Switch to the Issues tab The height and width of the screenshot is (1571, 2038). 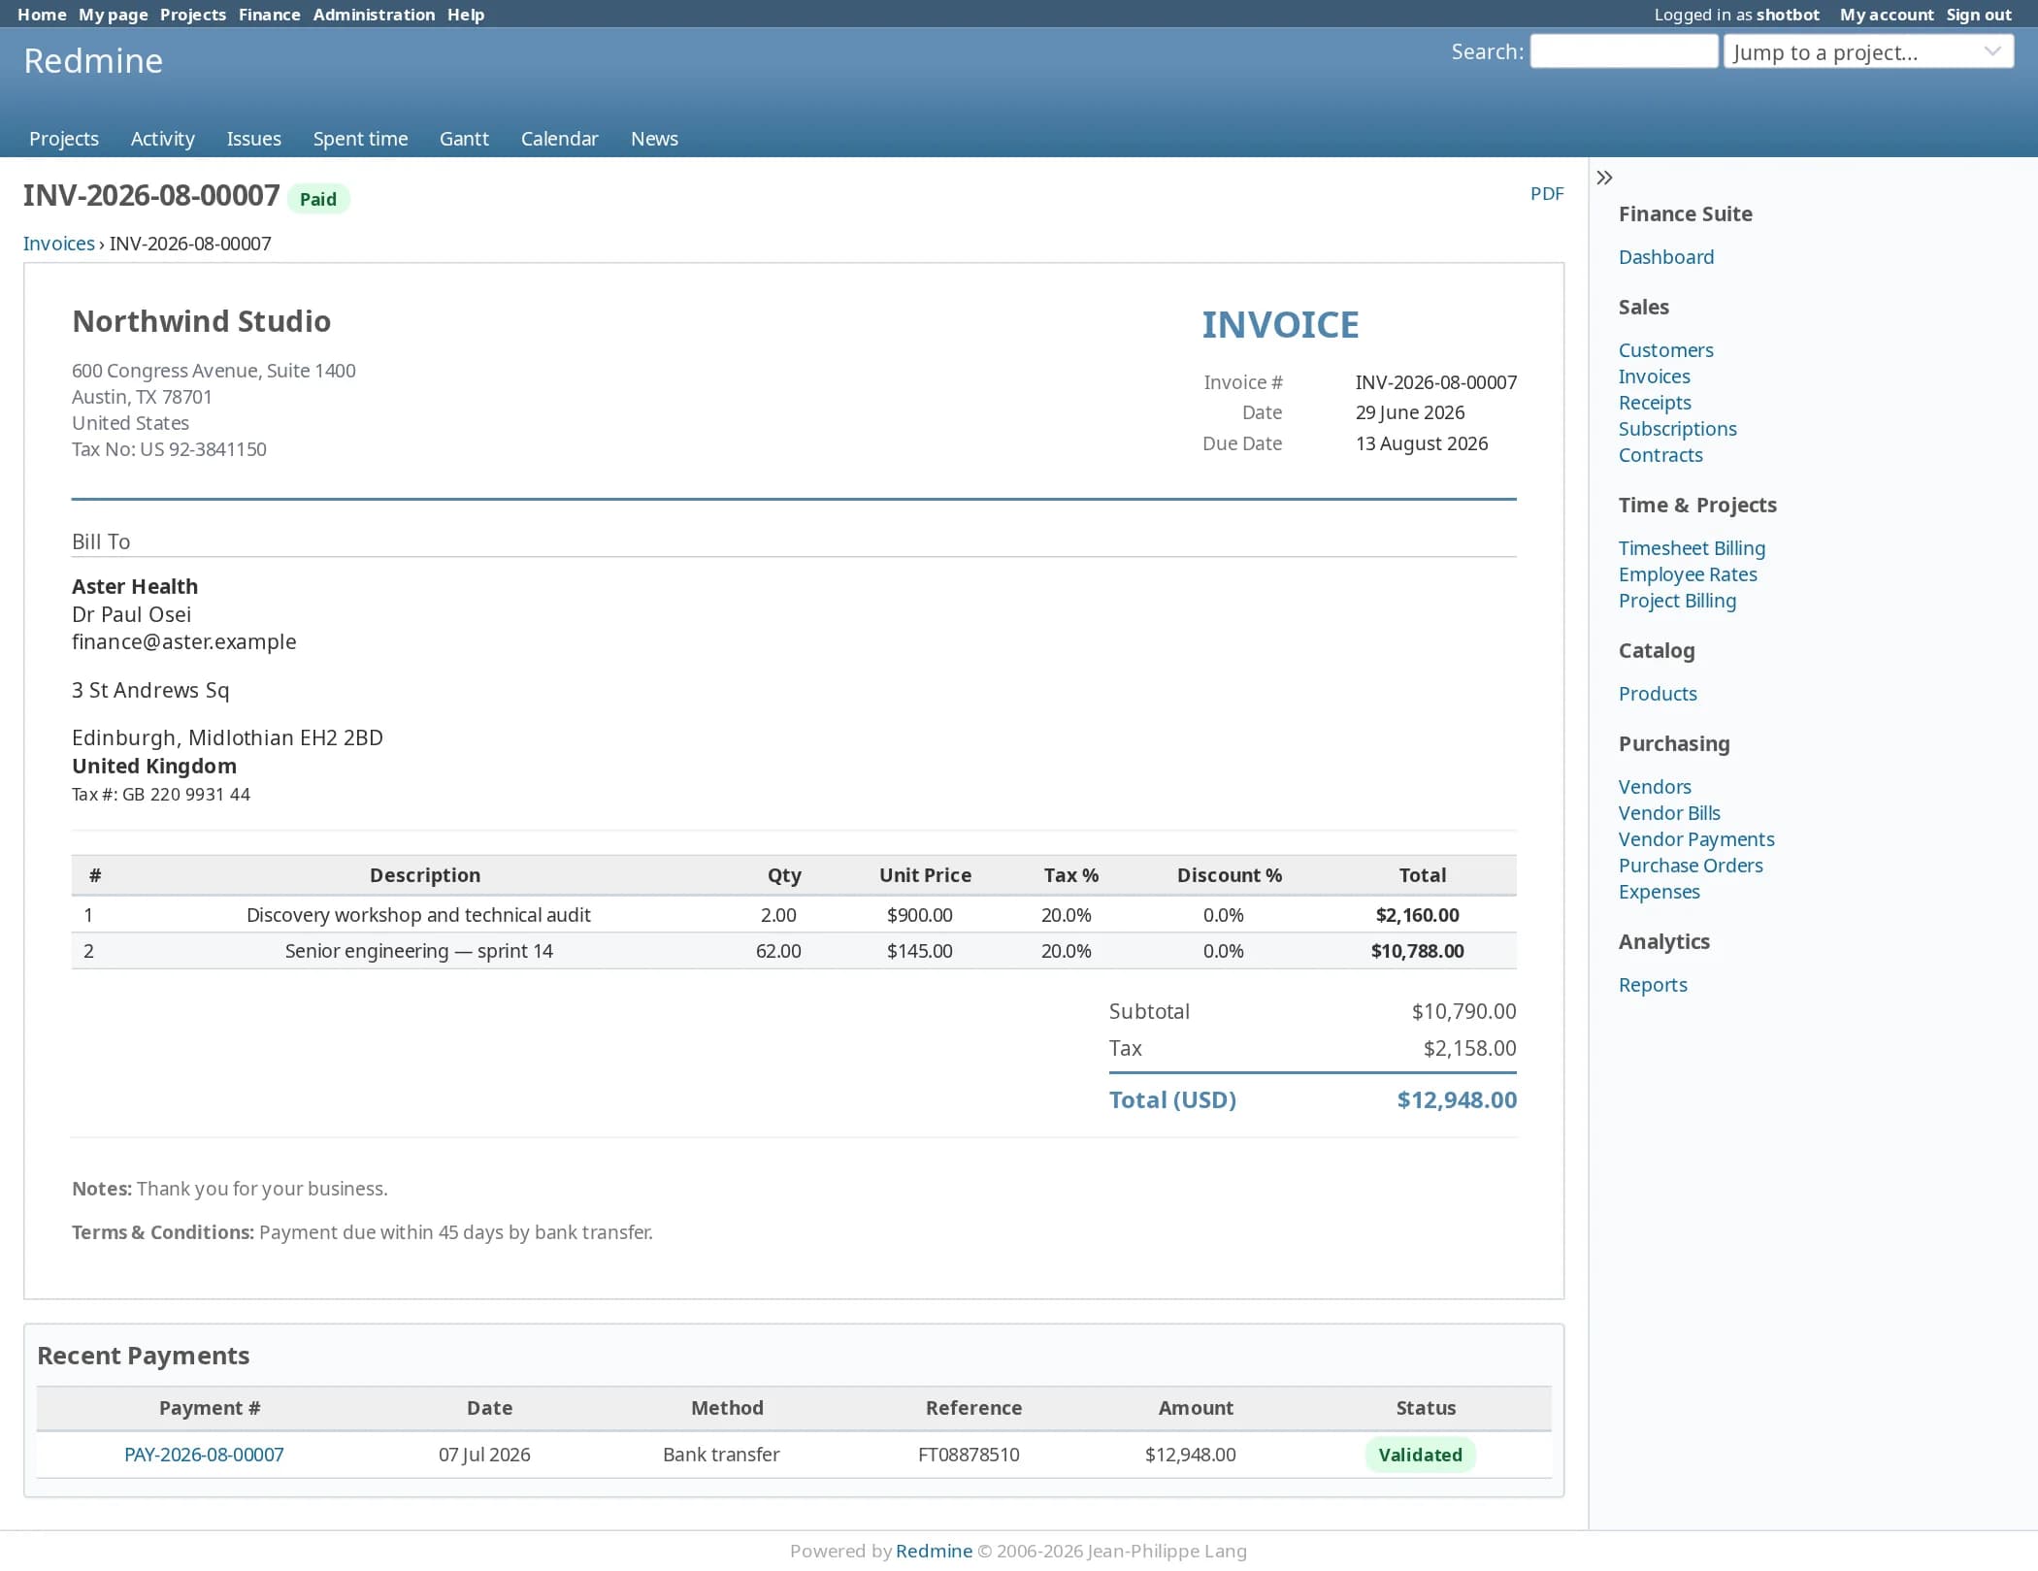[x=254, y=139]
